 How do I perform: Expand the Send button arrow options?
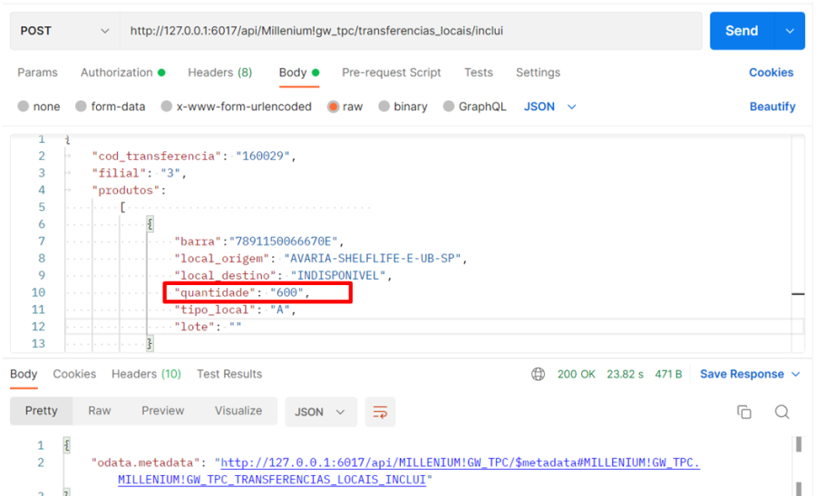click(x=790, y=31)
